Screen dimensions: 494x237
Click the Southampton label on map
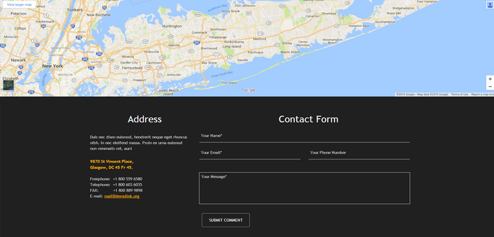(385, 22)
